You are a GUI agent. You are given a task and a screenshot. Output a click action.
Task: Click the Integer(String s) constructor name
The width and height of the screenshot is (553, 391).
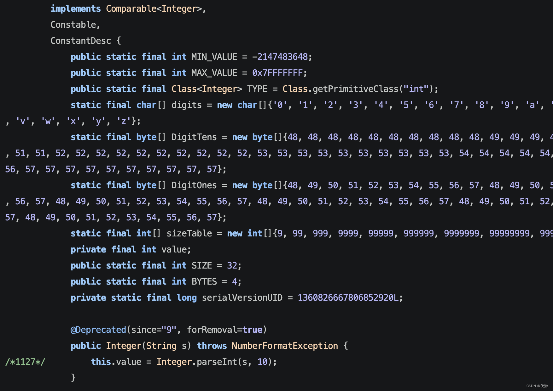click(x=148, y=346)
